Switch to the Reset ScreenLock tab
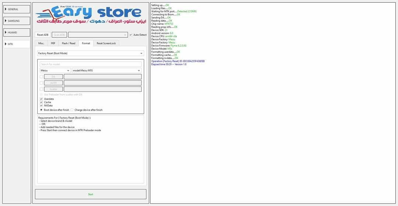The width and height of the screenshot is (398, 206). pos(106,43)
